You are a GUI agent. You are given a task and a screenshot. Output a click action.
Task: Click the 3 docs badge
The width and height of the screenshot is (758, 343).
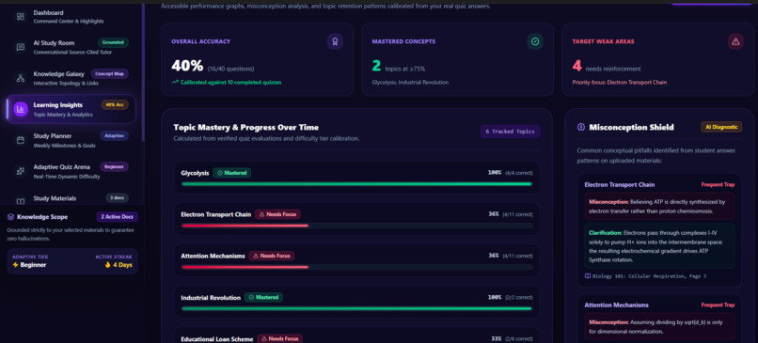pyautogui.click(x=117, y=197)
